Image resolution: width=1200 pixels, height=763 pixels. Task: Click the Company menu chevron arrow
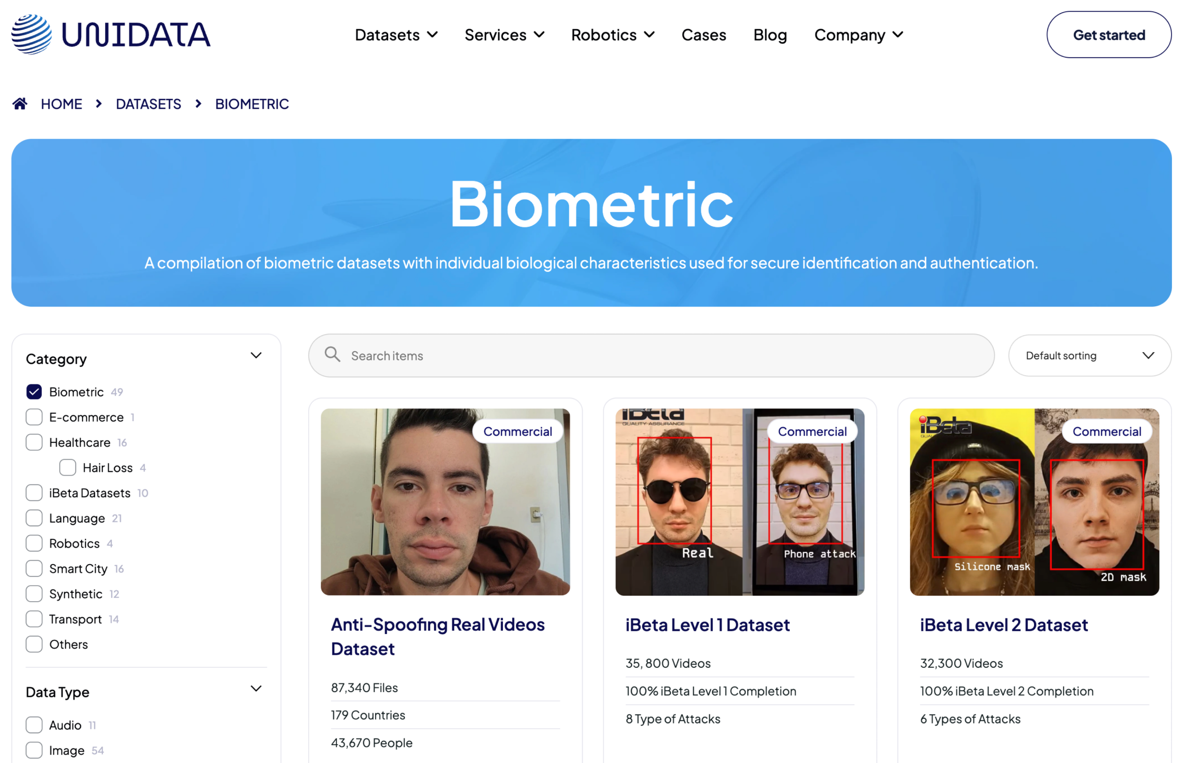click(x=898, y=34)
